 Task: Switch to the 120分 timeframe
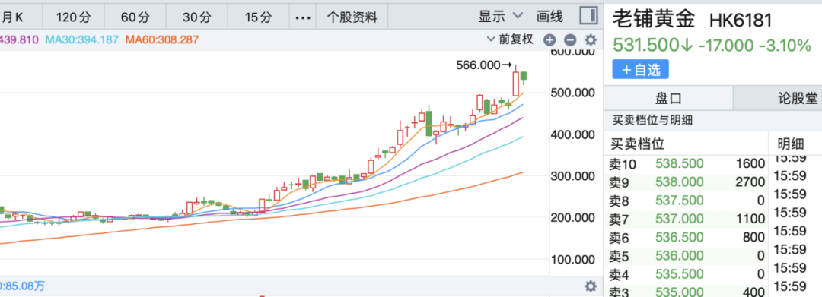click(73, 17)
